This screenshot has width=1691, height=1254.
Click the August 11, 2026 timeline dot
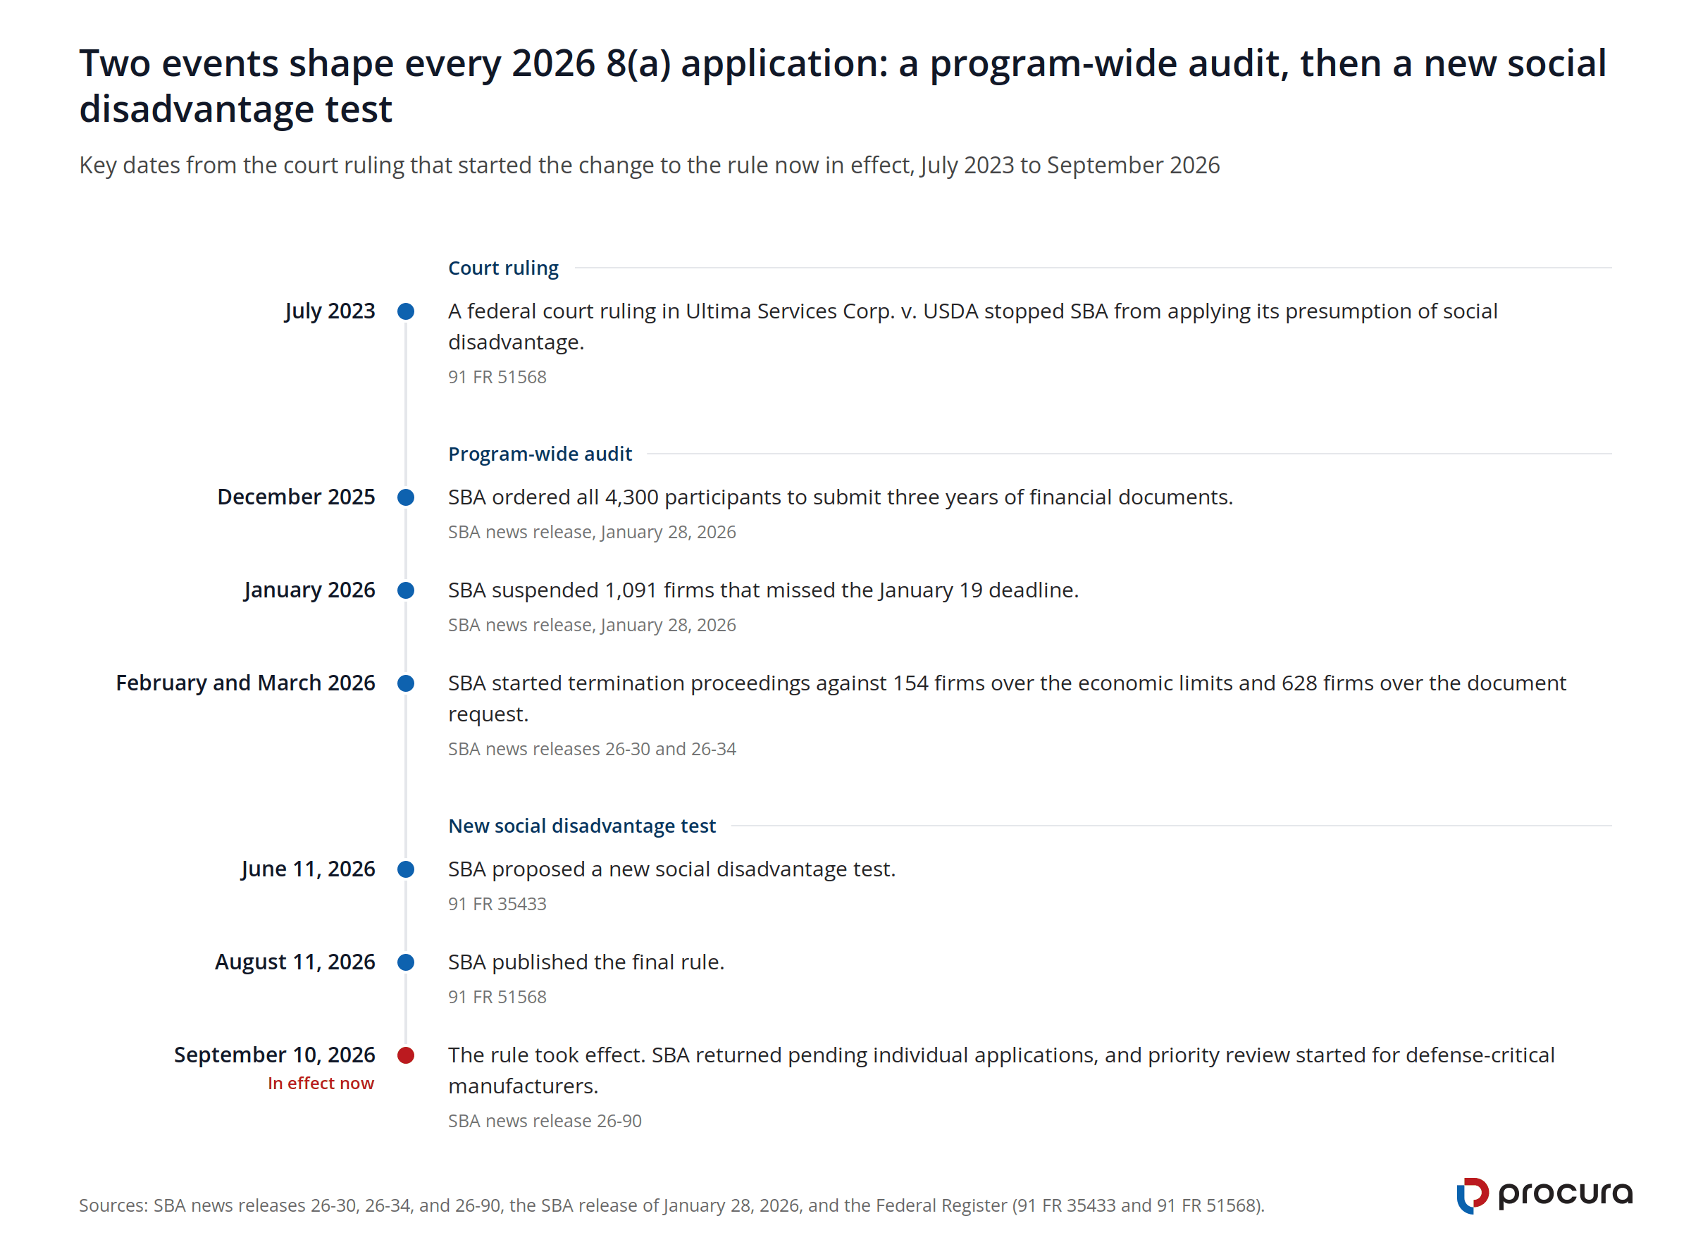pyautogui.click(x=406, y=962)
